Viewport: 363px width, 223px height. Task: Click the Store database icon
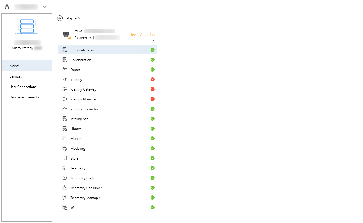(x=65, y=158)
